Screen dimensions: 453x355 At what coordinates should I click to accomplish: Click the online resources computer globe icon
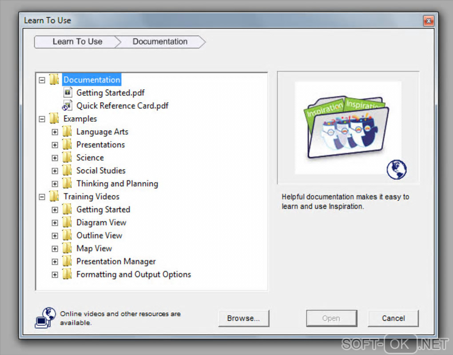pyautogui.click(x=45, y=318)
